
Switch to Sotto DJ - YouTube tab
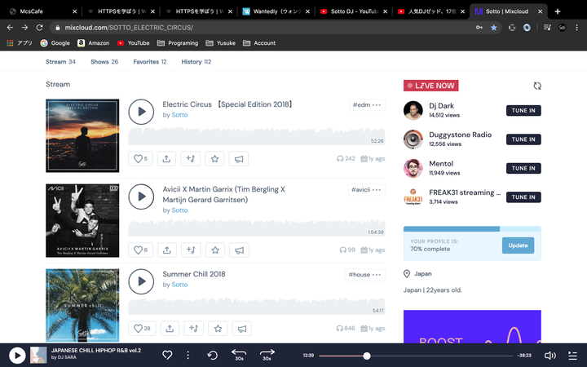[353, 11]
